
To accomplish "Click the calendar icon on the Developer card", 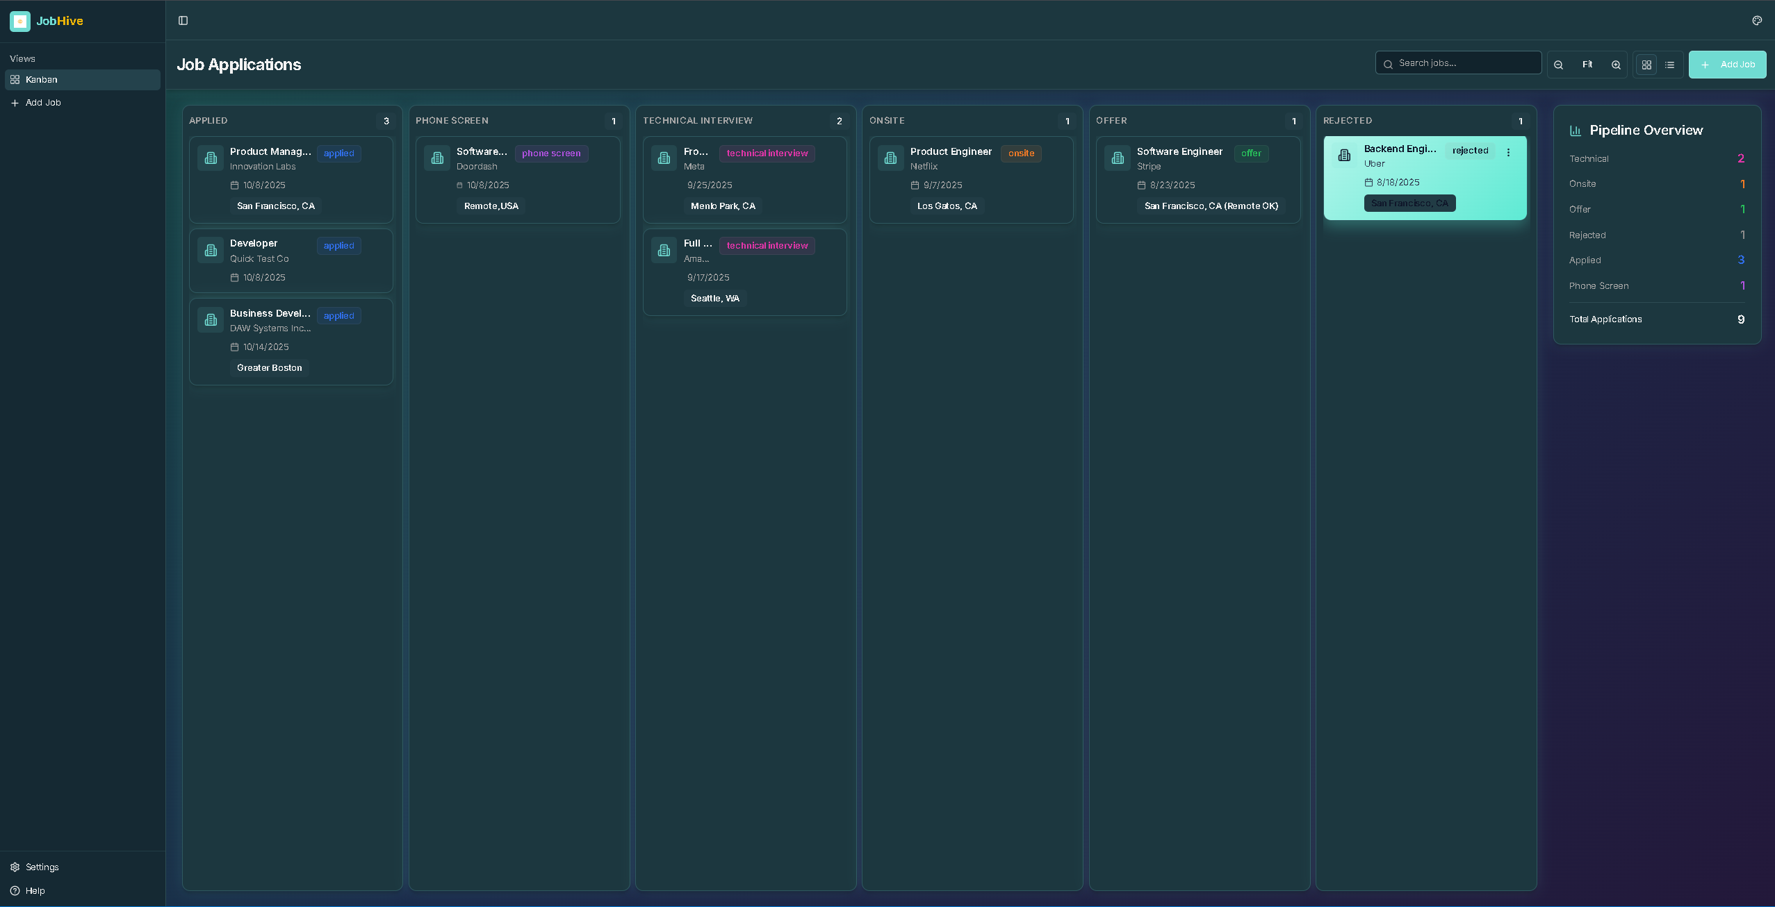I will pos(235,277).
